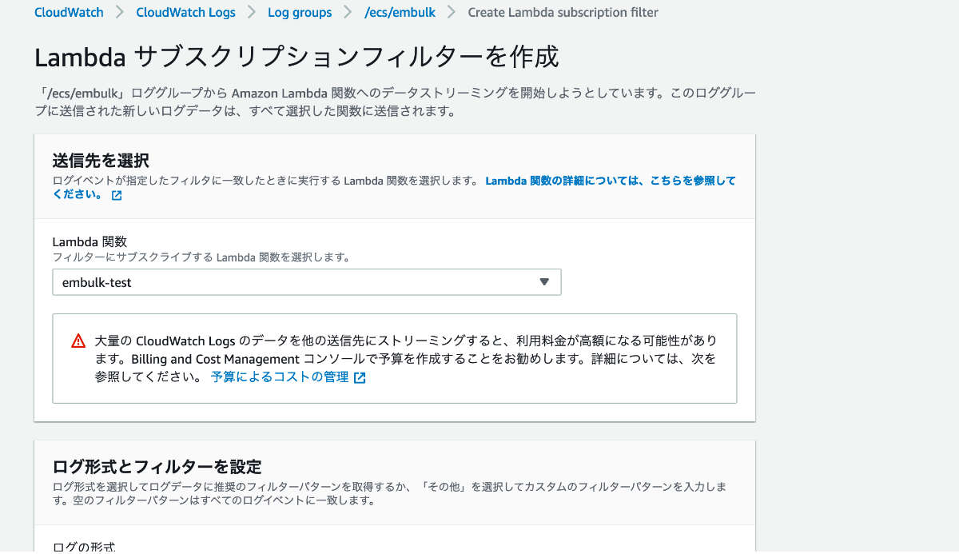
Task: Click the ログの形式 label
Action: [84, 547]
